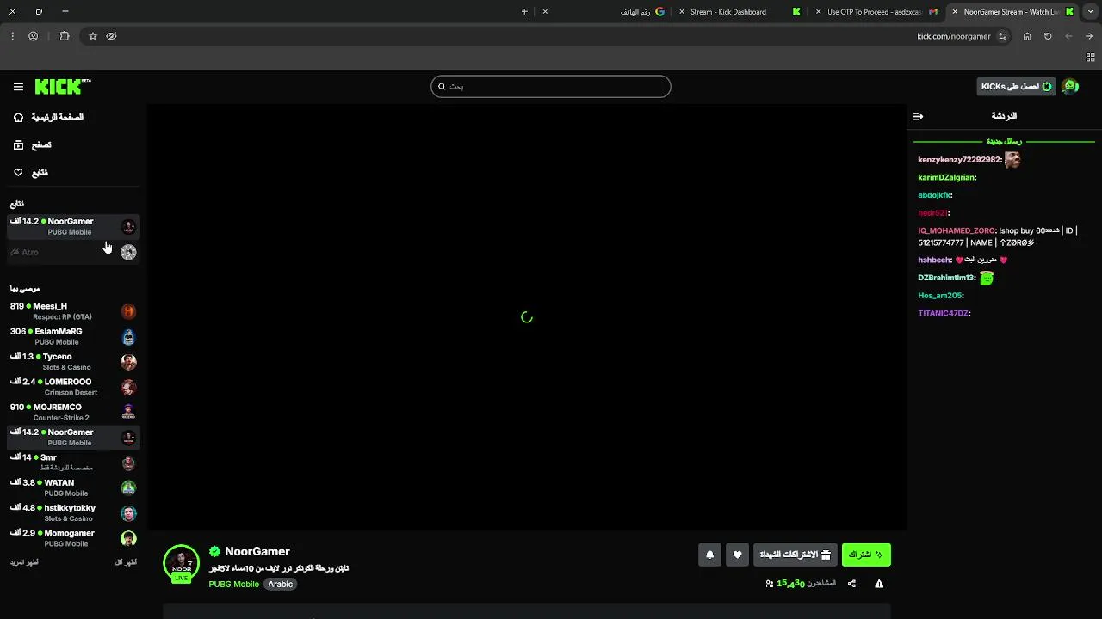Toggle follow heart button for NoorGamer

tap(737, 555)
